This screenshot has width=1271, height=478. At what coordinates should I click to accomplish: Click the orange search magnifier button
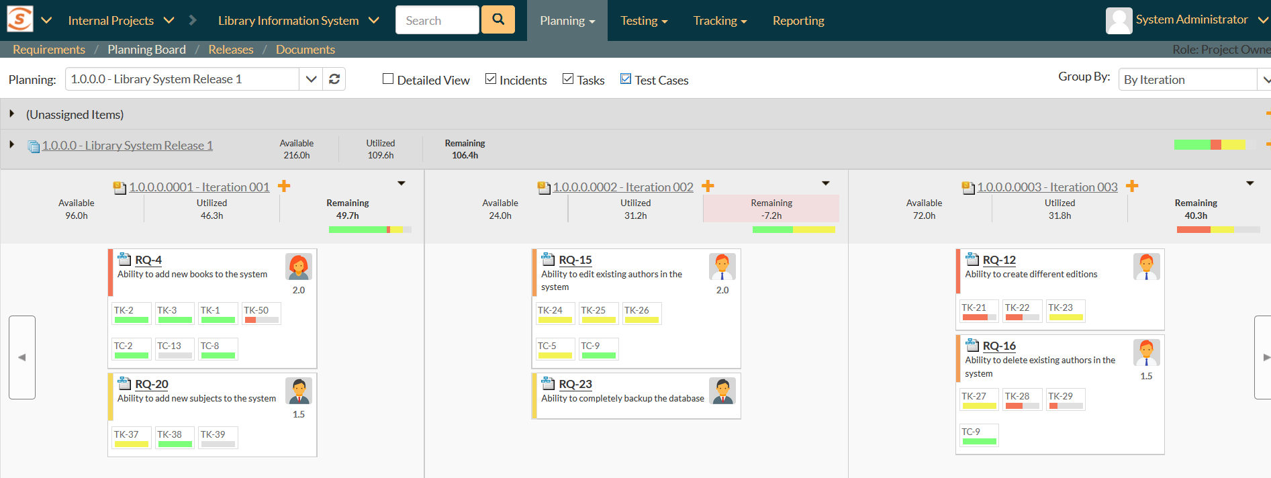[498, 19]
